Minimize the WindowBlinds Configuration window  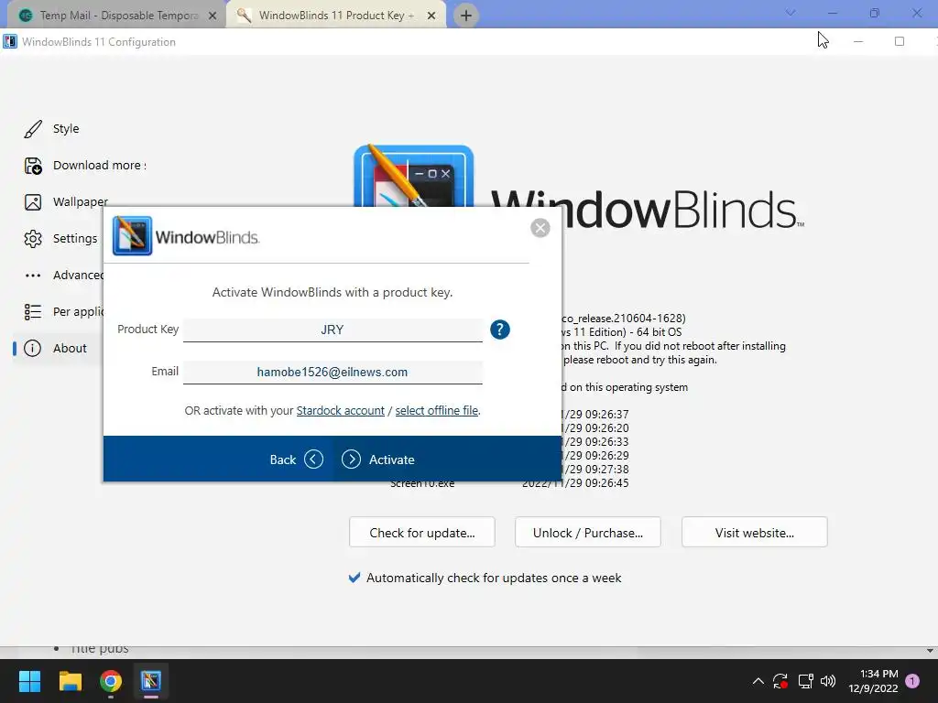pos(858,41)
